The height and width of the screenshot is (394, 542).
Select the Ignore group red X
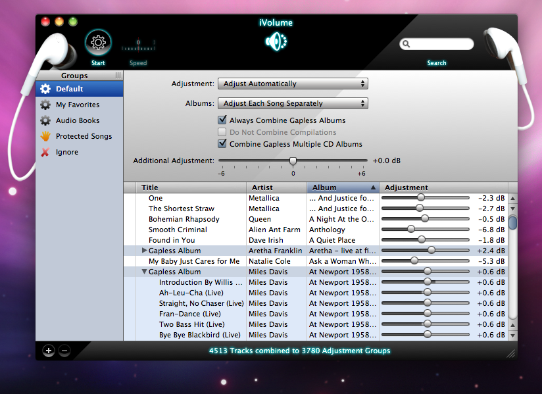click(45, 152)
